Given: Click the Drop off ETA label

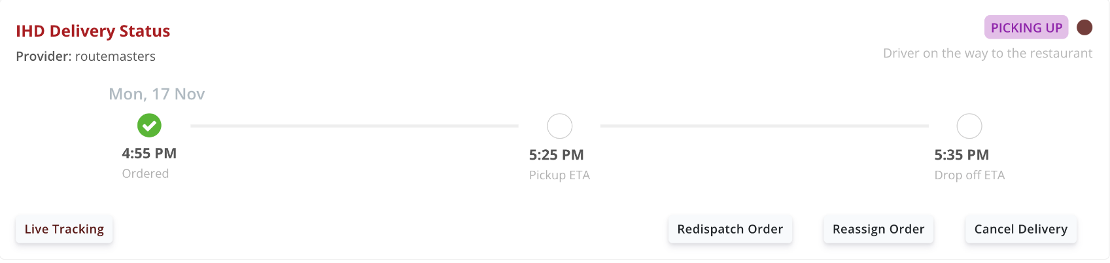Looking at the screenshot, I should pos(969,175).
